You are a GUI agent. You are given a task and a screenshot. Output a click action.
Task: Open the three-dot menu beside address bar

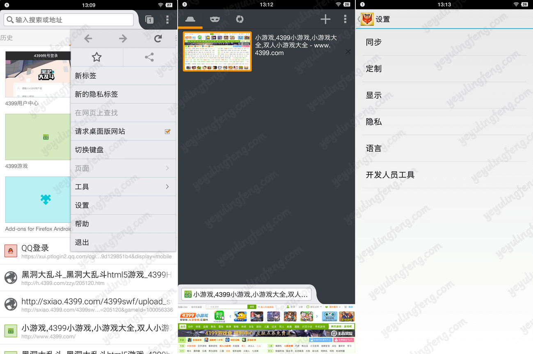[167, 20]
